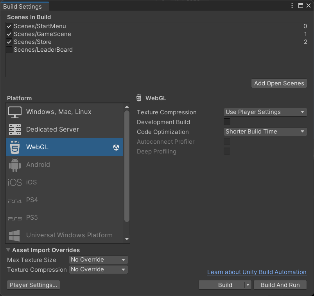Open the Code Optimization dropdown
Screen dimensions: 314x296
pyautogui.click(x=266, y=132)
